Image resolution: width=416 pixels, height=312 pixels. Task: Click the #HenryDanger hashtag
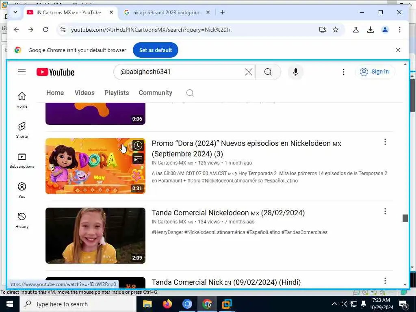coord(167,232)
